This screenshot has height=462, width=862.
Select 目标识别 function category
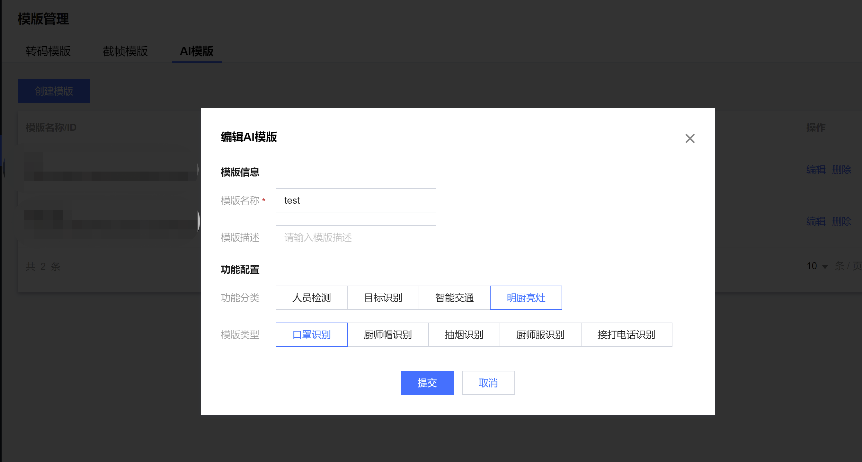pos(383,298)
